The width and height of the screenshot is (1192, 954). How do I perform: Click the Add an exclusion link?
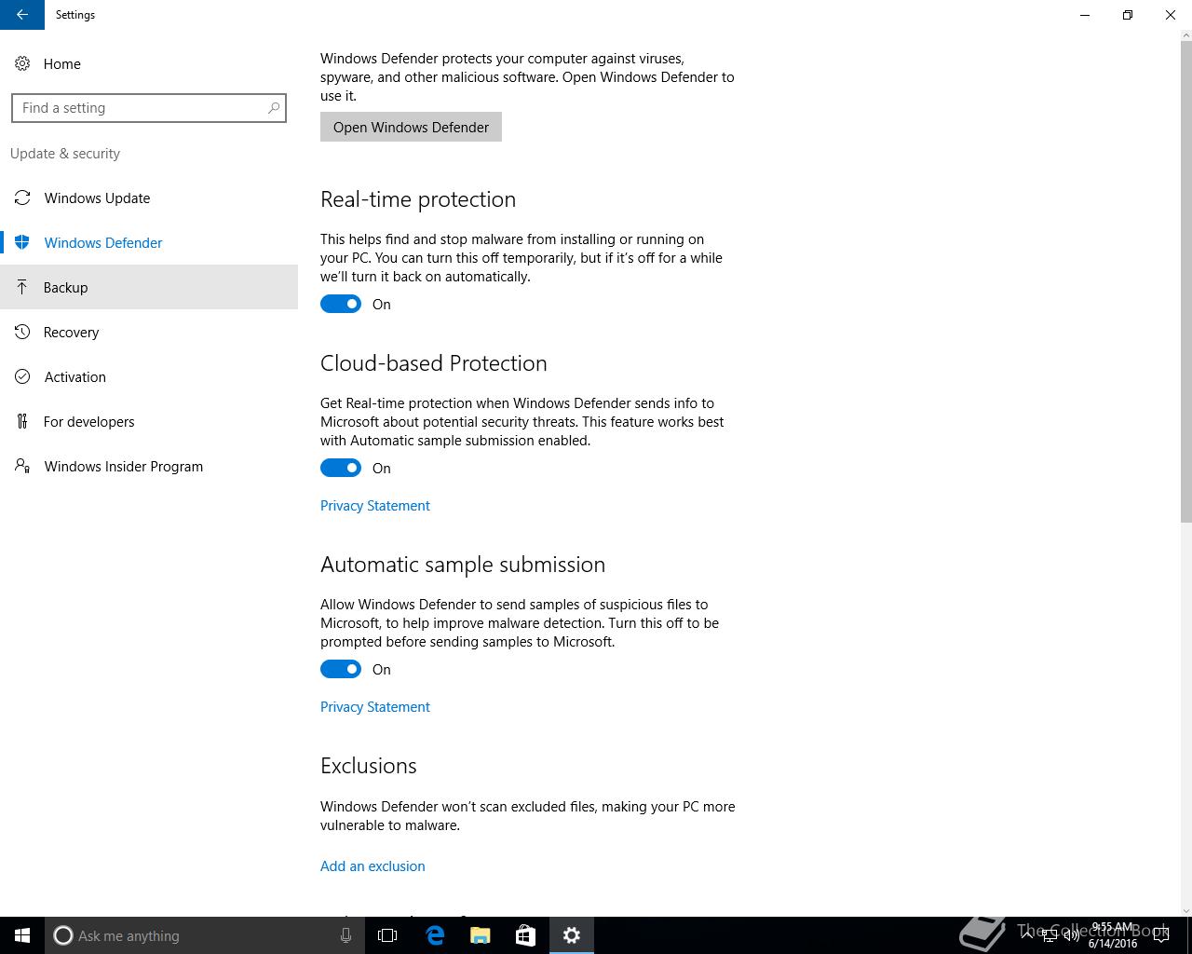click(x=372, y=865)
